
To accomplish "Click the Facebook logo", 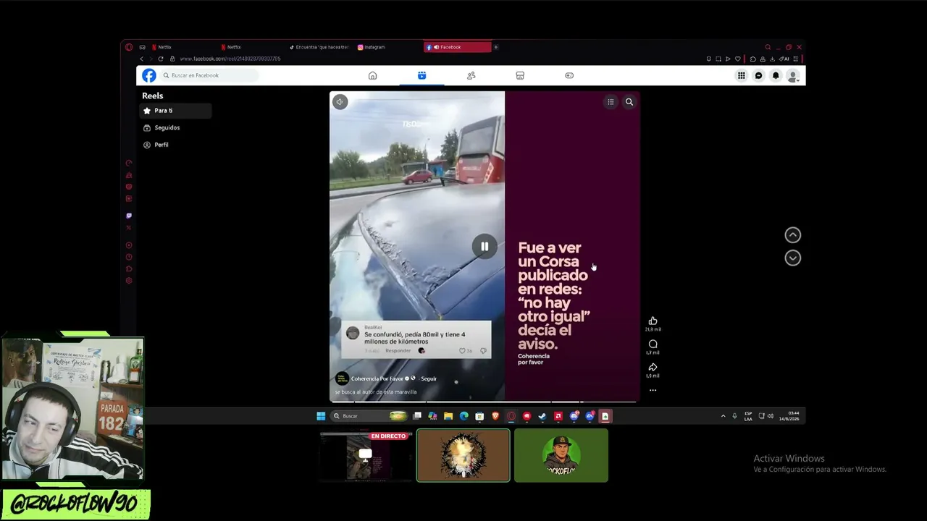I will point(148,75).
